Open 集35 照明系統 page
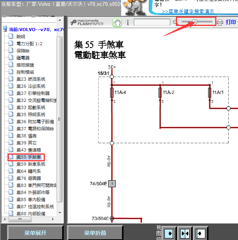238x240 pixels. (x=31, y=114)
